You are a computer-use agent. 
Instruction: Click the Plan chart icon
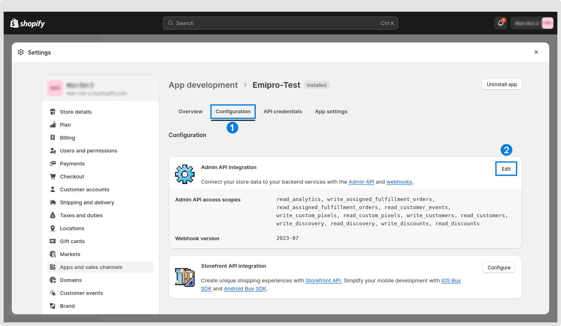point(53,125)
